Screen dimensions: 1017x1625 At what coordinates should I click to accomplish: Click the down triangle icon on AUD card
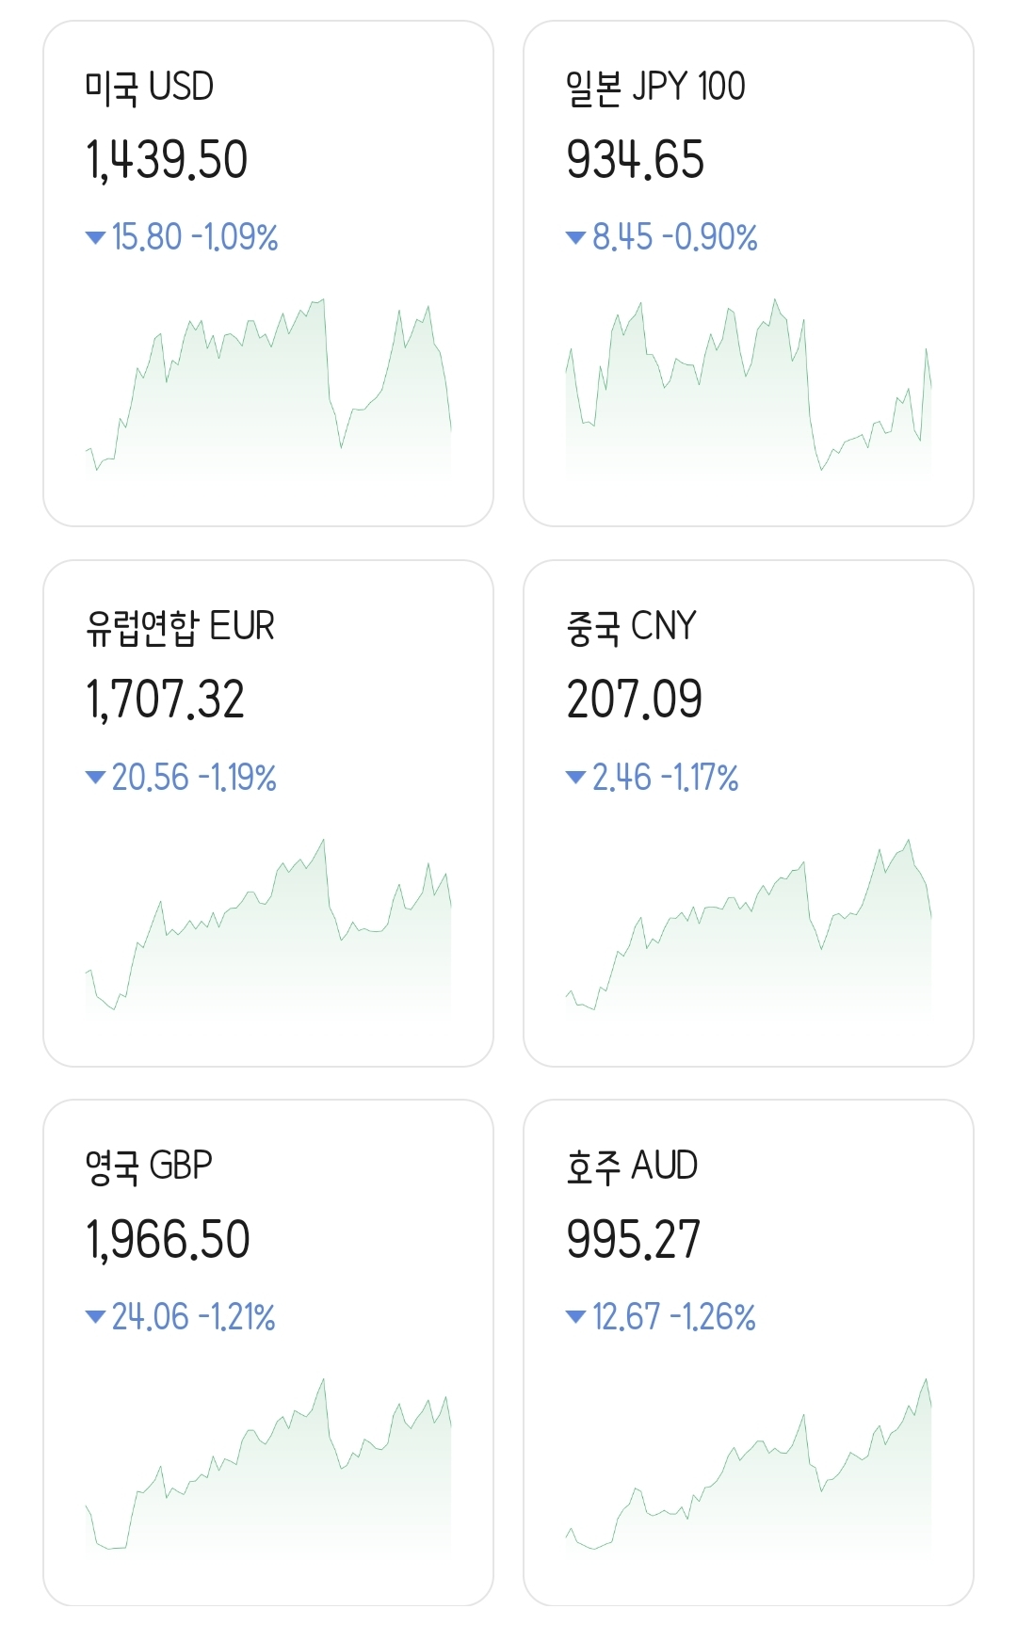[x=575, y=1316]
